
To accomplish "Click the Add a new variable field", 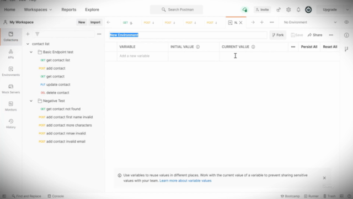I will [142, 56].
